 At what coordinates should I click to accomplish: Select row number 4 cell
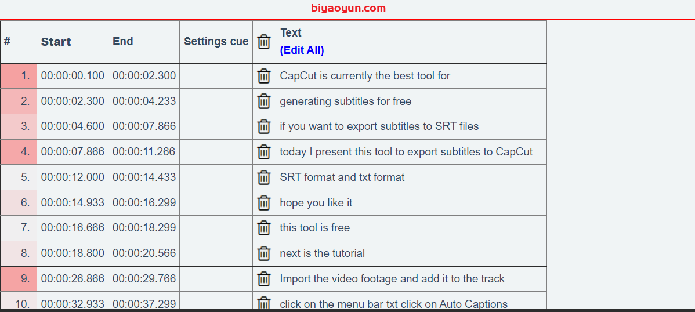(19, 152)
